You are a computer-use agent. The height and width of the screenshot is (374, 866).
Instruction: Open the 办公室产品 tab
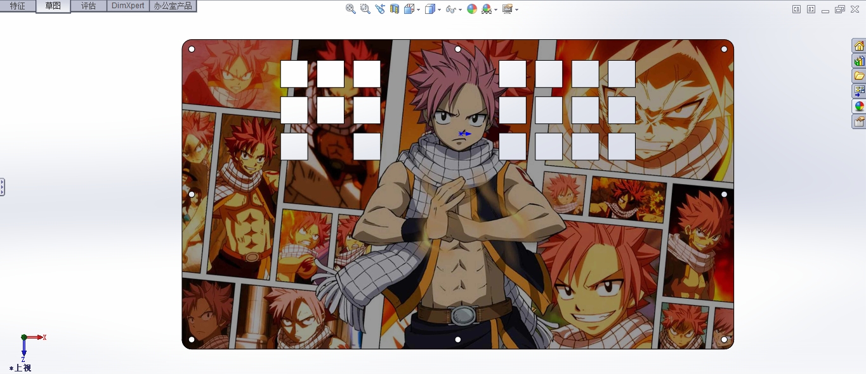pos(173,6)
